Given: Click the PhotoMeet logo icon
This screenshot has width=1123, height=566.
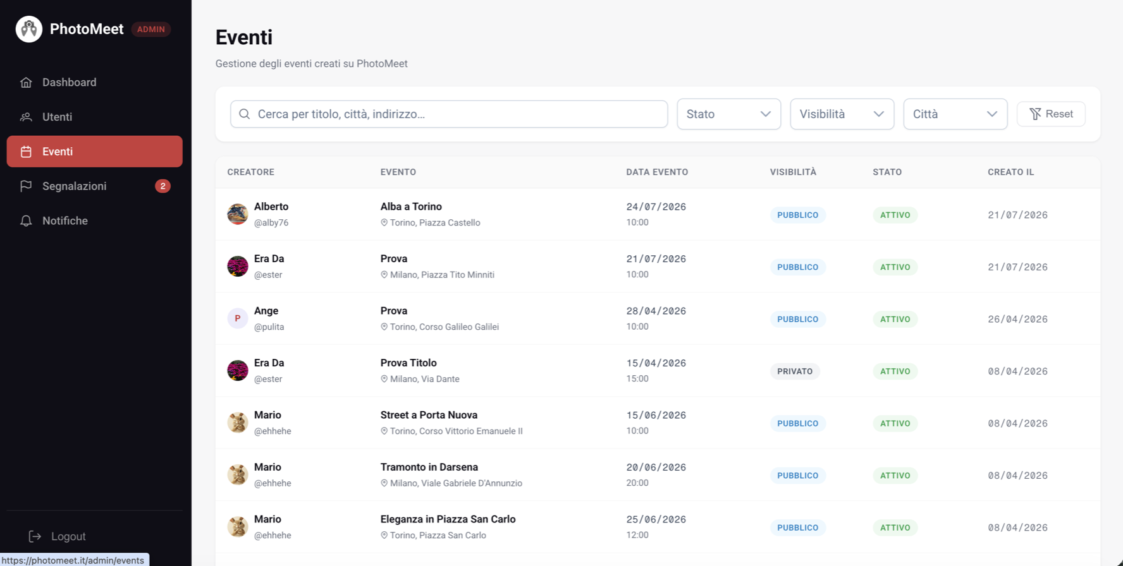Looking at the screenshot, I should [x=29, y=29].
